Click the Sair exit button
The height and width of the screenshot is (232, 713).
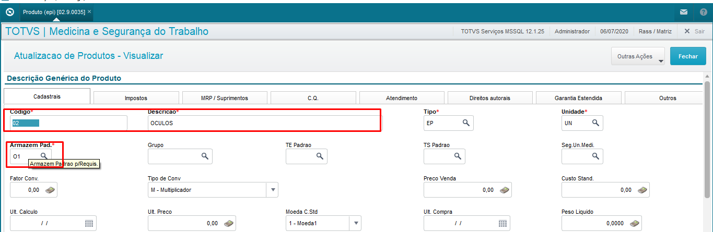(695, 31)
